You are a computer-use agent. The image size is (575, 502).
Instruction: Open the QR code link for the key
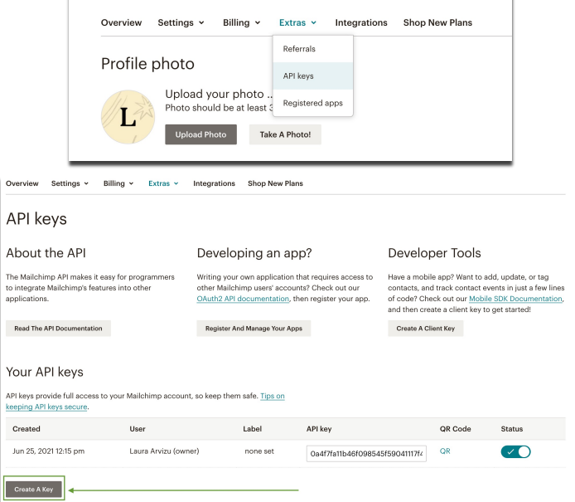(x=445, y=451)
